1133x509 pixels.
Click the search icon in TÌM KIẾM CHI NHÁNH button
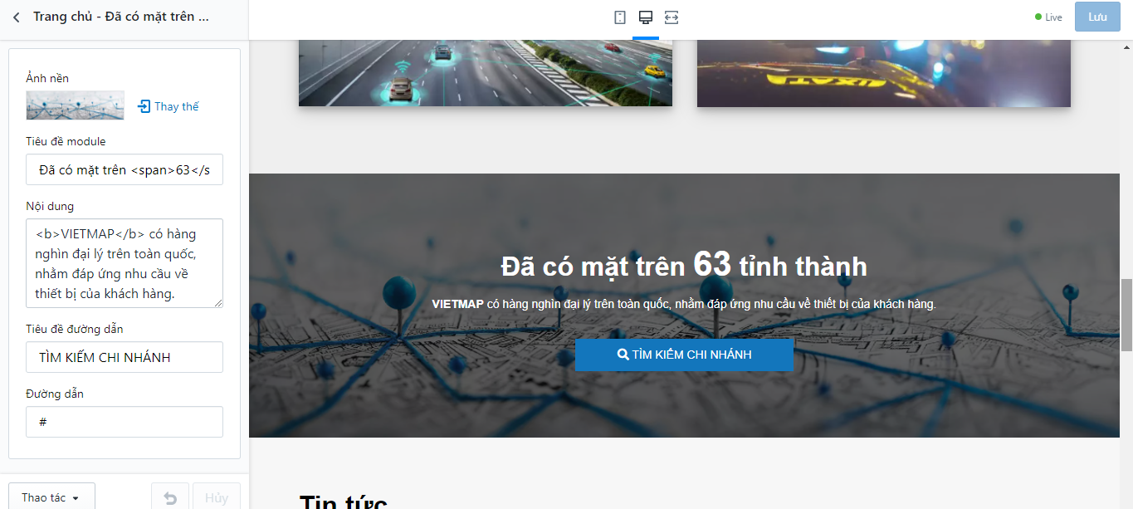pyautogui.click(x=623, y=355)
